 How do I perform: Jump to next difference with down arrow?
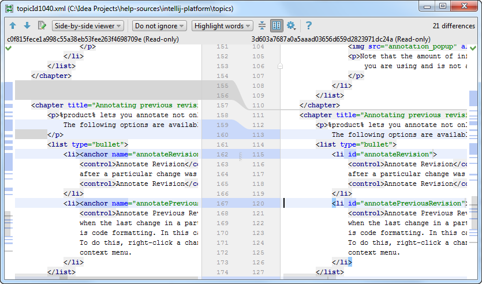[x=27, y=26]
